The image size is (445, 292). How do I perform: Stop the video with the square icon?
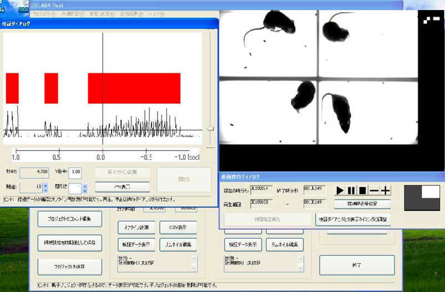click(x=362, y=190)
